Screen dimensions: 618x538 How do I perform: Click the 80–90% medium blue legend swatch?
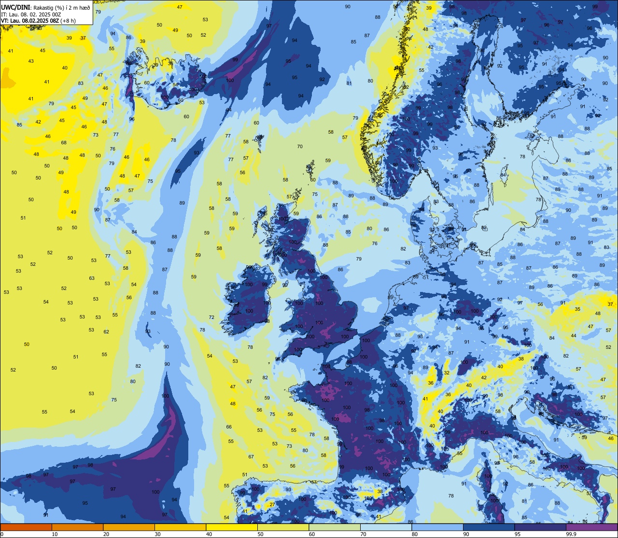437,527
